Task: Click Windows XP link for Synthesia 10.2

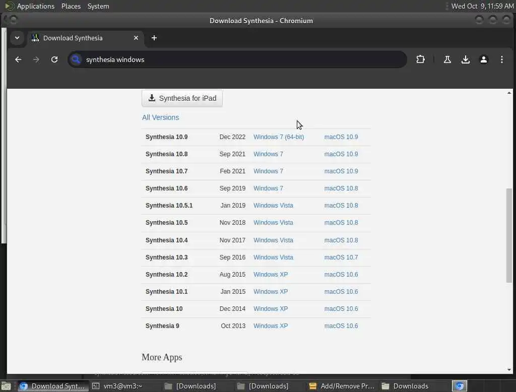Action: (271, 275)
